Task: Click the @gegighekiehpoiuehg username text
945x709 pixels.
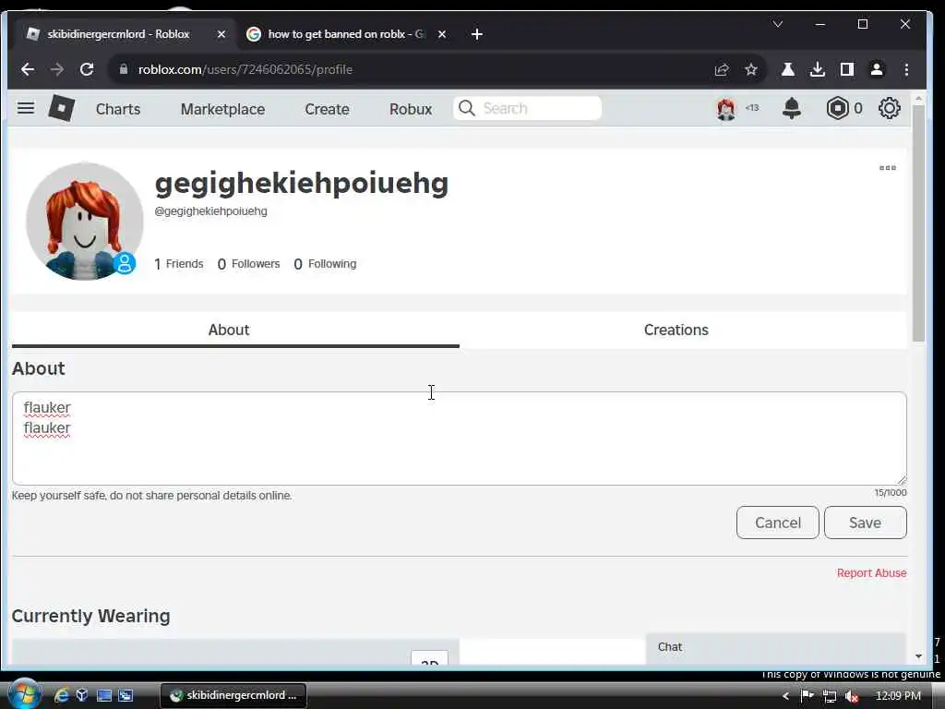Action: 211,211
